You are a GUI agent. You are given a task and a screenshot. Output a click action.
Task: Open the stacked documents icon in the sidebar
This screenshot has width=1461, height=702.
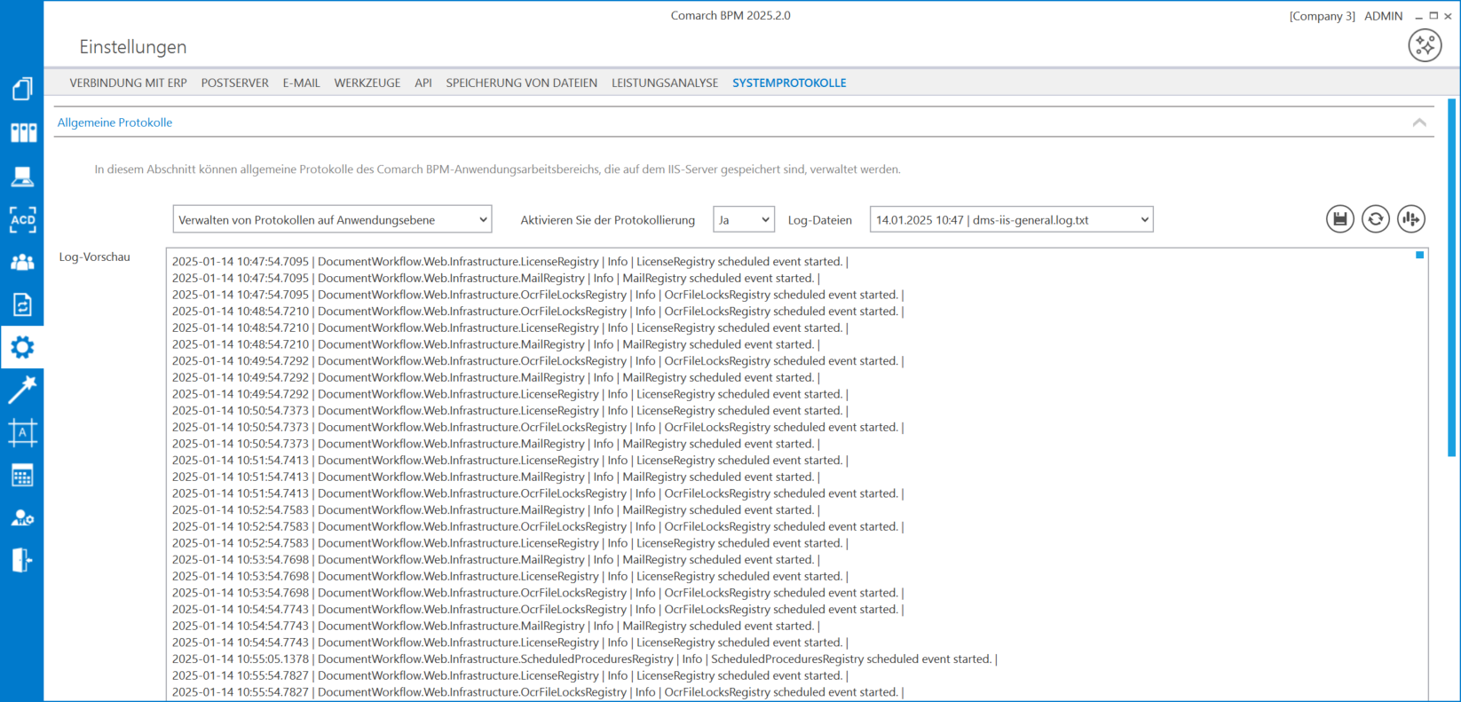click(x=22, y=89)
